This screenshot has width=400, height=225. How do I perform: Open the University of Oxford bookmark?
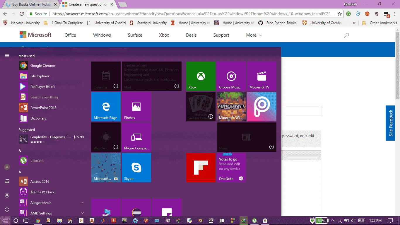(x=106, y=23)
